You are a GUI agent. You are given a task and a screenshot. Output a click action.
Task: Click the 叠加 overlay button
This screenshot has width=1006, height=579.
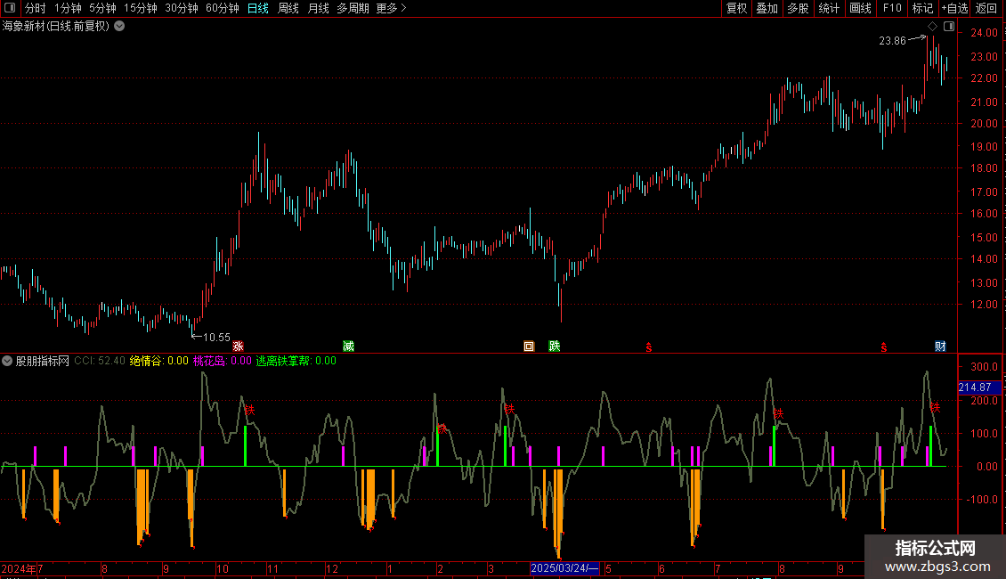(767, 8)
